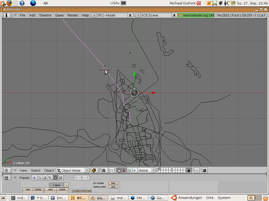The height and width of the screenshot is (201, 269).
Task: Click the Center button
Action: click(x=76, y=191)
